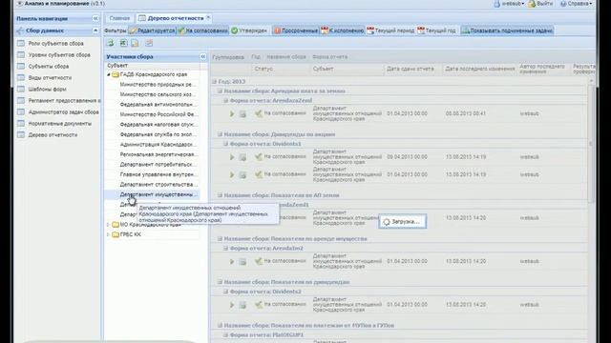Toggle the К исполнению filter

click(343, 30)
